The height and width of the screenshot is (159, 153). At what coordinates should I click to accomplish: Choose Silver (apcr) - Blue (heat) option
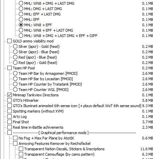point(15,52)
